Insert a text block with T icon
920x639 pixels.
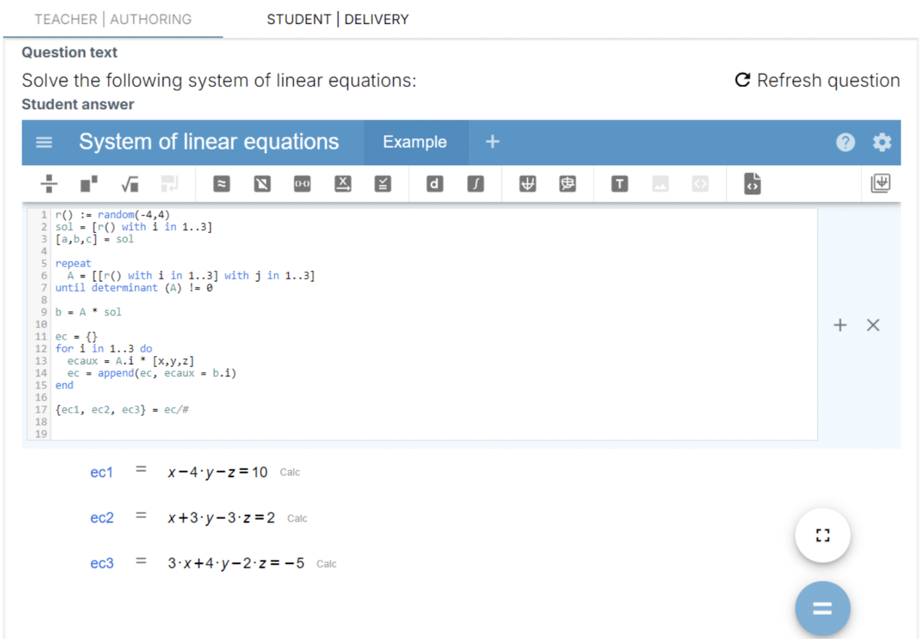[619, 184]
